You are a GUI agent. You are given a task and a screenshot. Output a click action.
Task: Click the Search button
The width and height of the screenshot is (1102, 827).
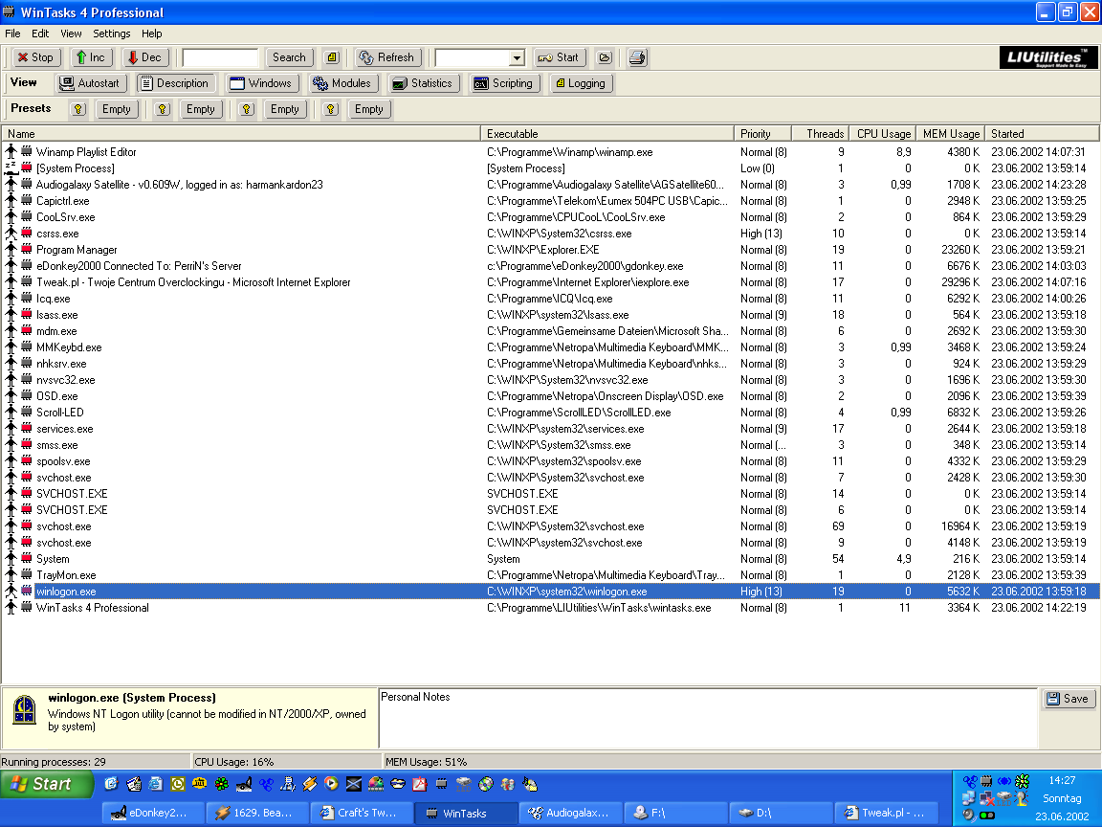click(x=289, y=57)
